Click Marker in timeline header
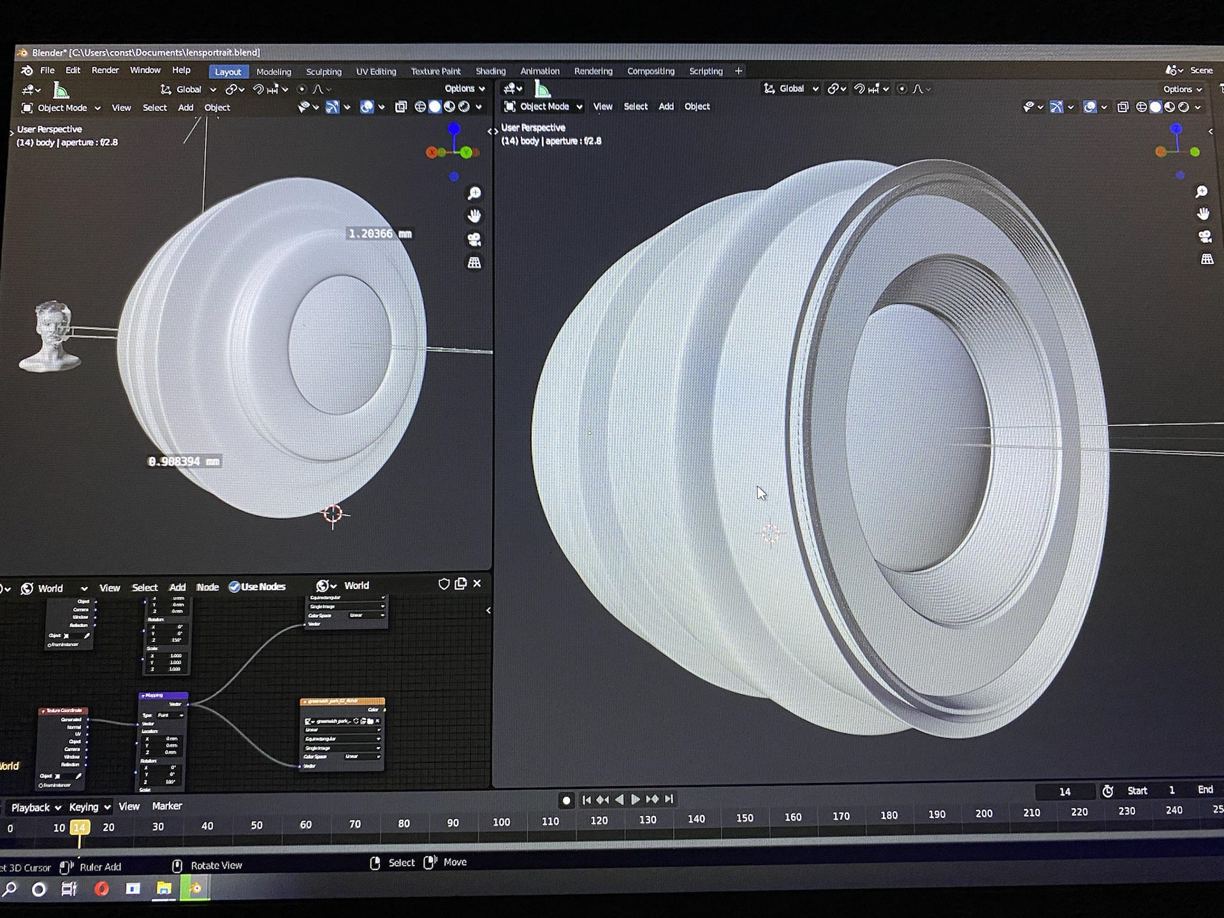This screenshot has height=918, width=1224. pos(167,806)
